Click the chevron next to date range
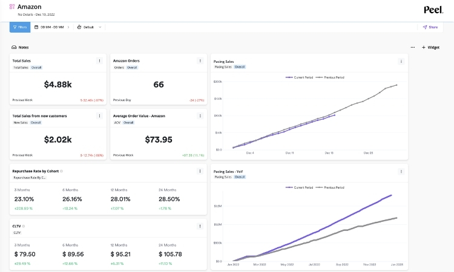Screen dimensions: 454x272 point(68,27)
